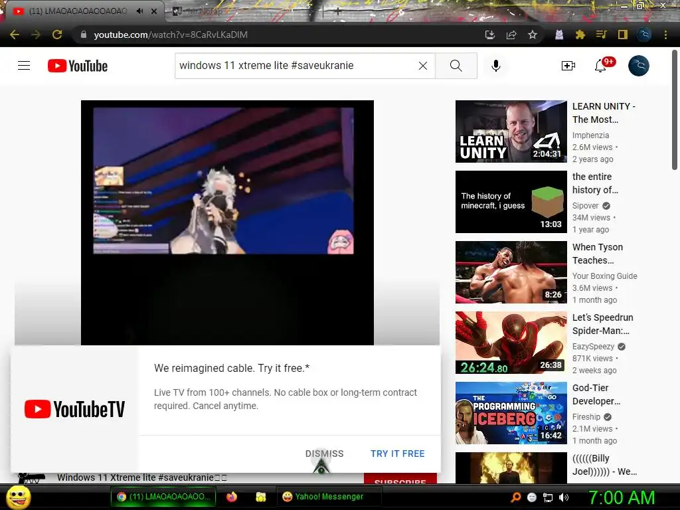The height and width of the screenshot is (510, 680).
Task: Click the install app icon in address bar
Action: coord(490,35)
